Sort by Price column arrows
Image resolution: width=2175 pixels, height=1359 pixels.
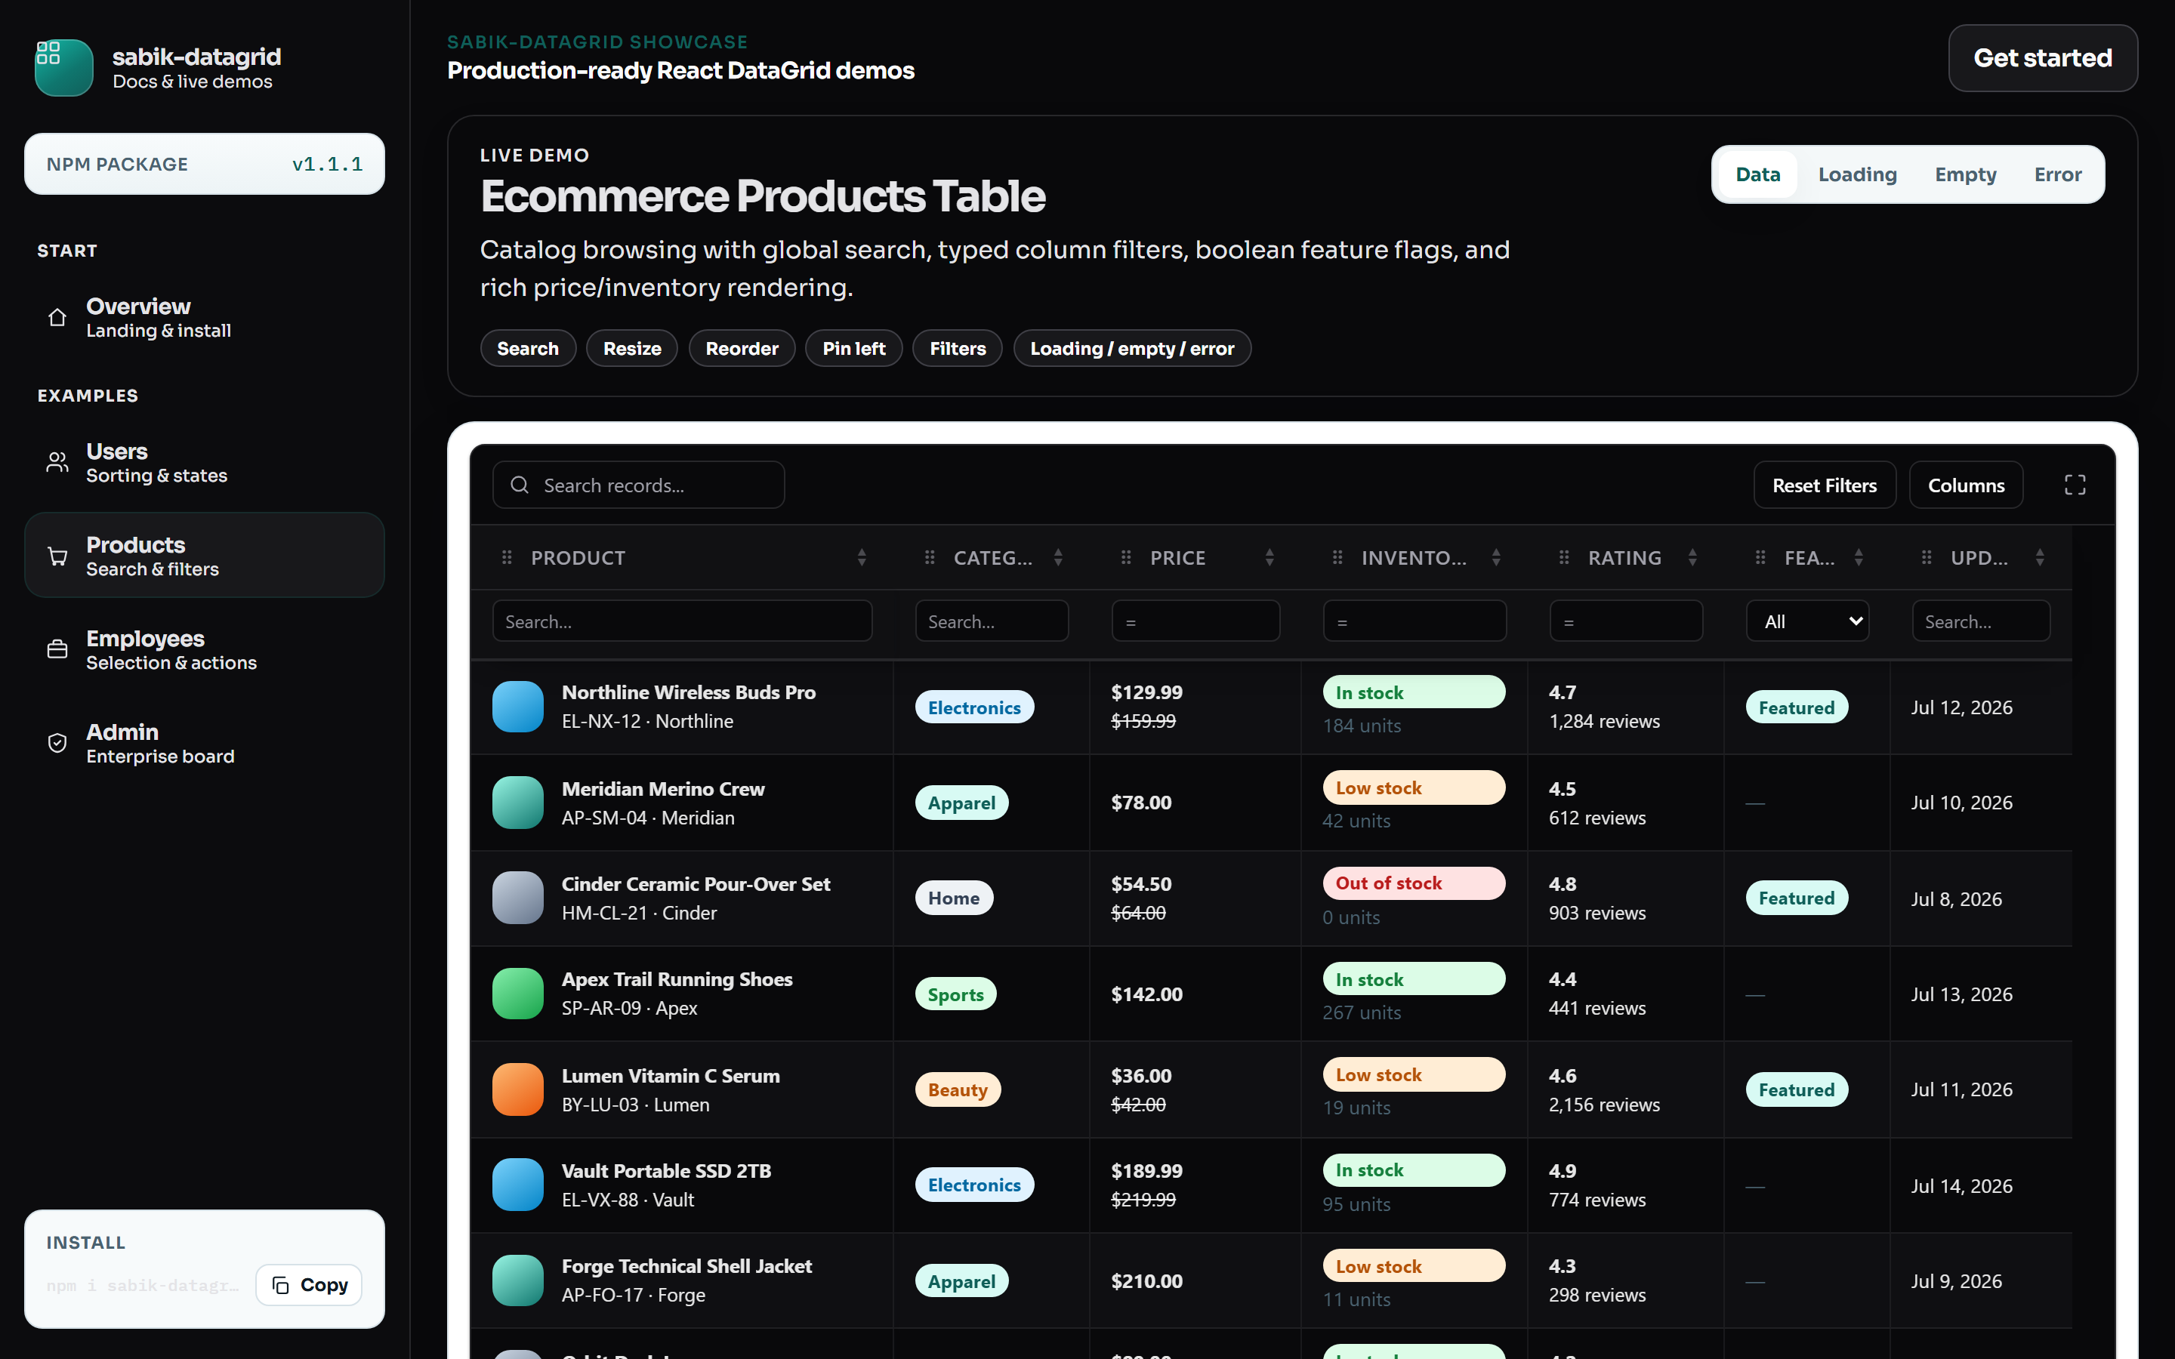[x=1269, y=557]
